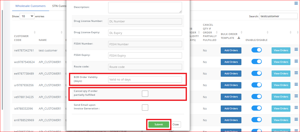The height and width of the screenshot is (132, 300).
Task: Open the Drug License Expiry date field
Action: click(x=145, y=33)
